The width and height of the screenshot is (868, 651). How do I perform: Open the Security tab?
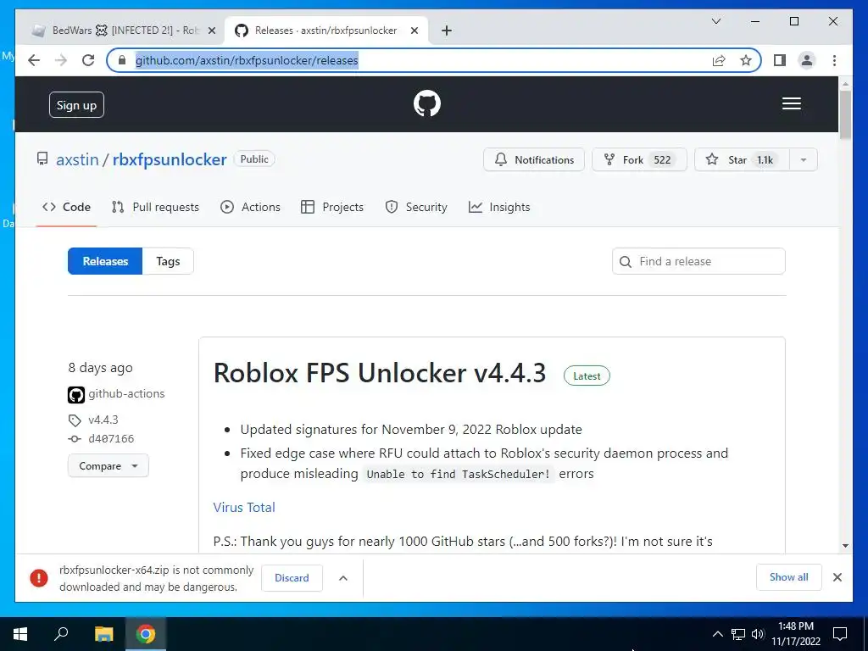pyautogui.click(x=415, y=207)
